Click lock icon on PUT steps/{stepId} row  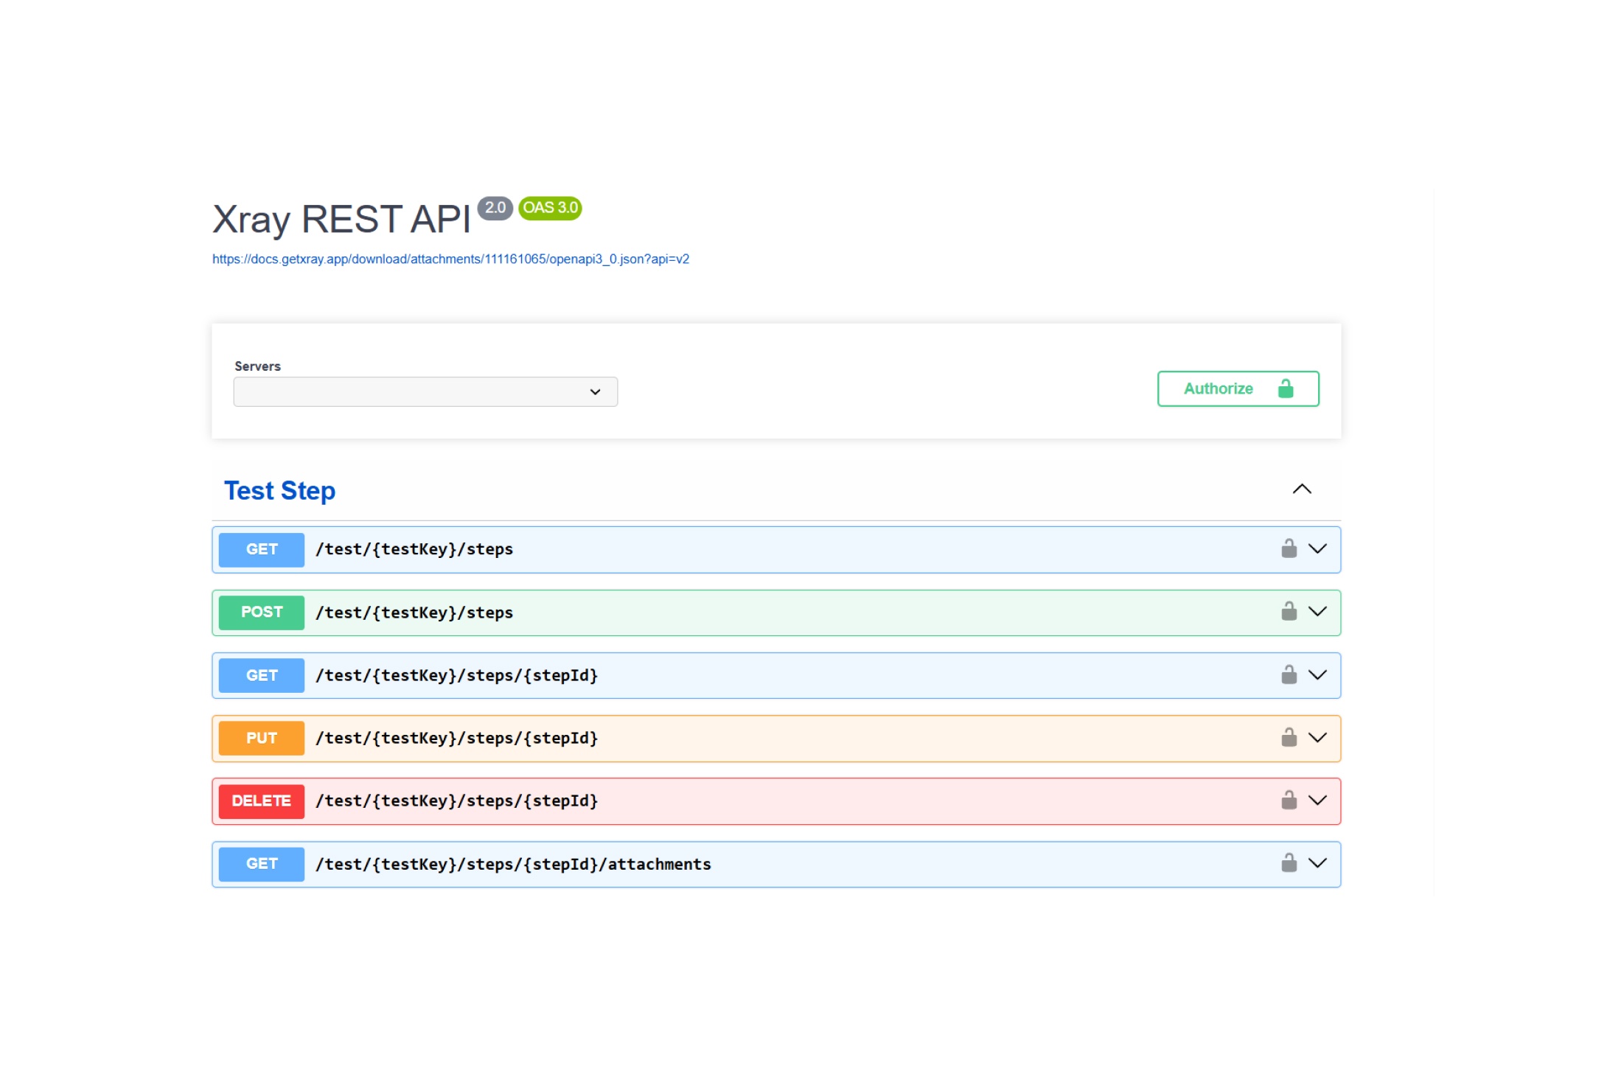click(1289, 737)
